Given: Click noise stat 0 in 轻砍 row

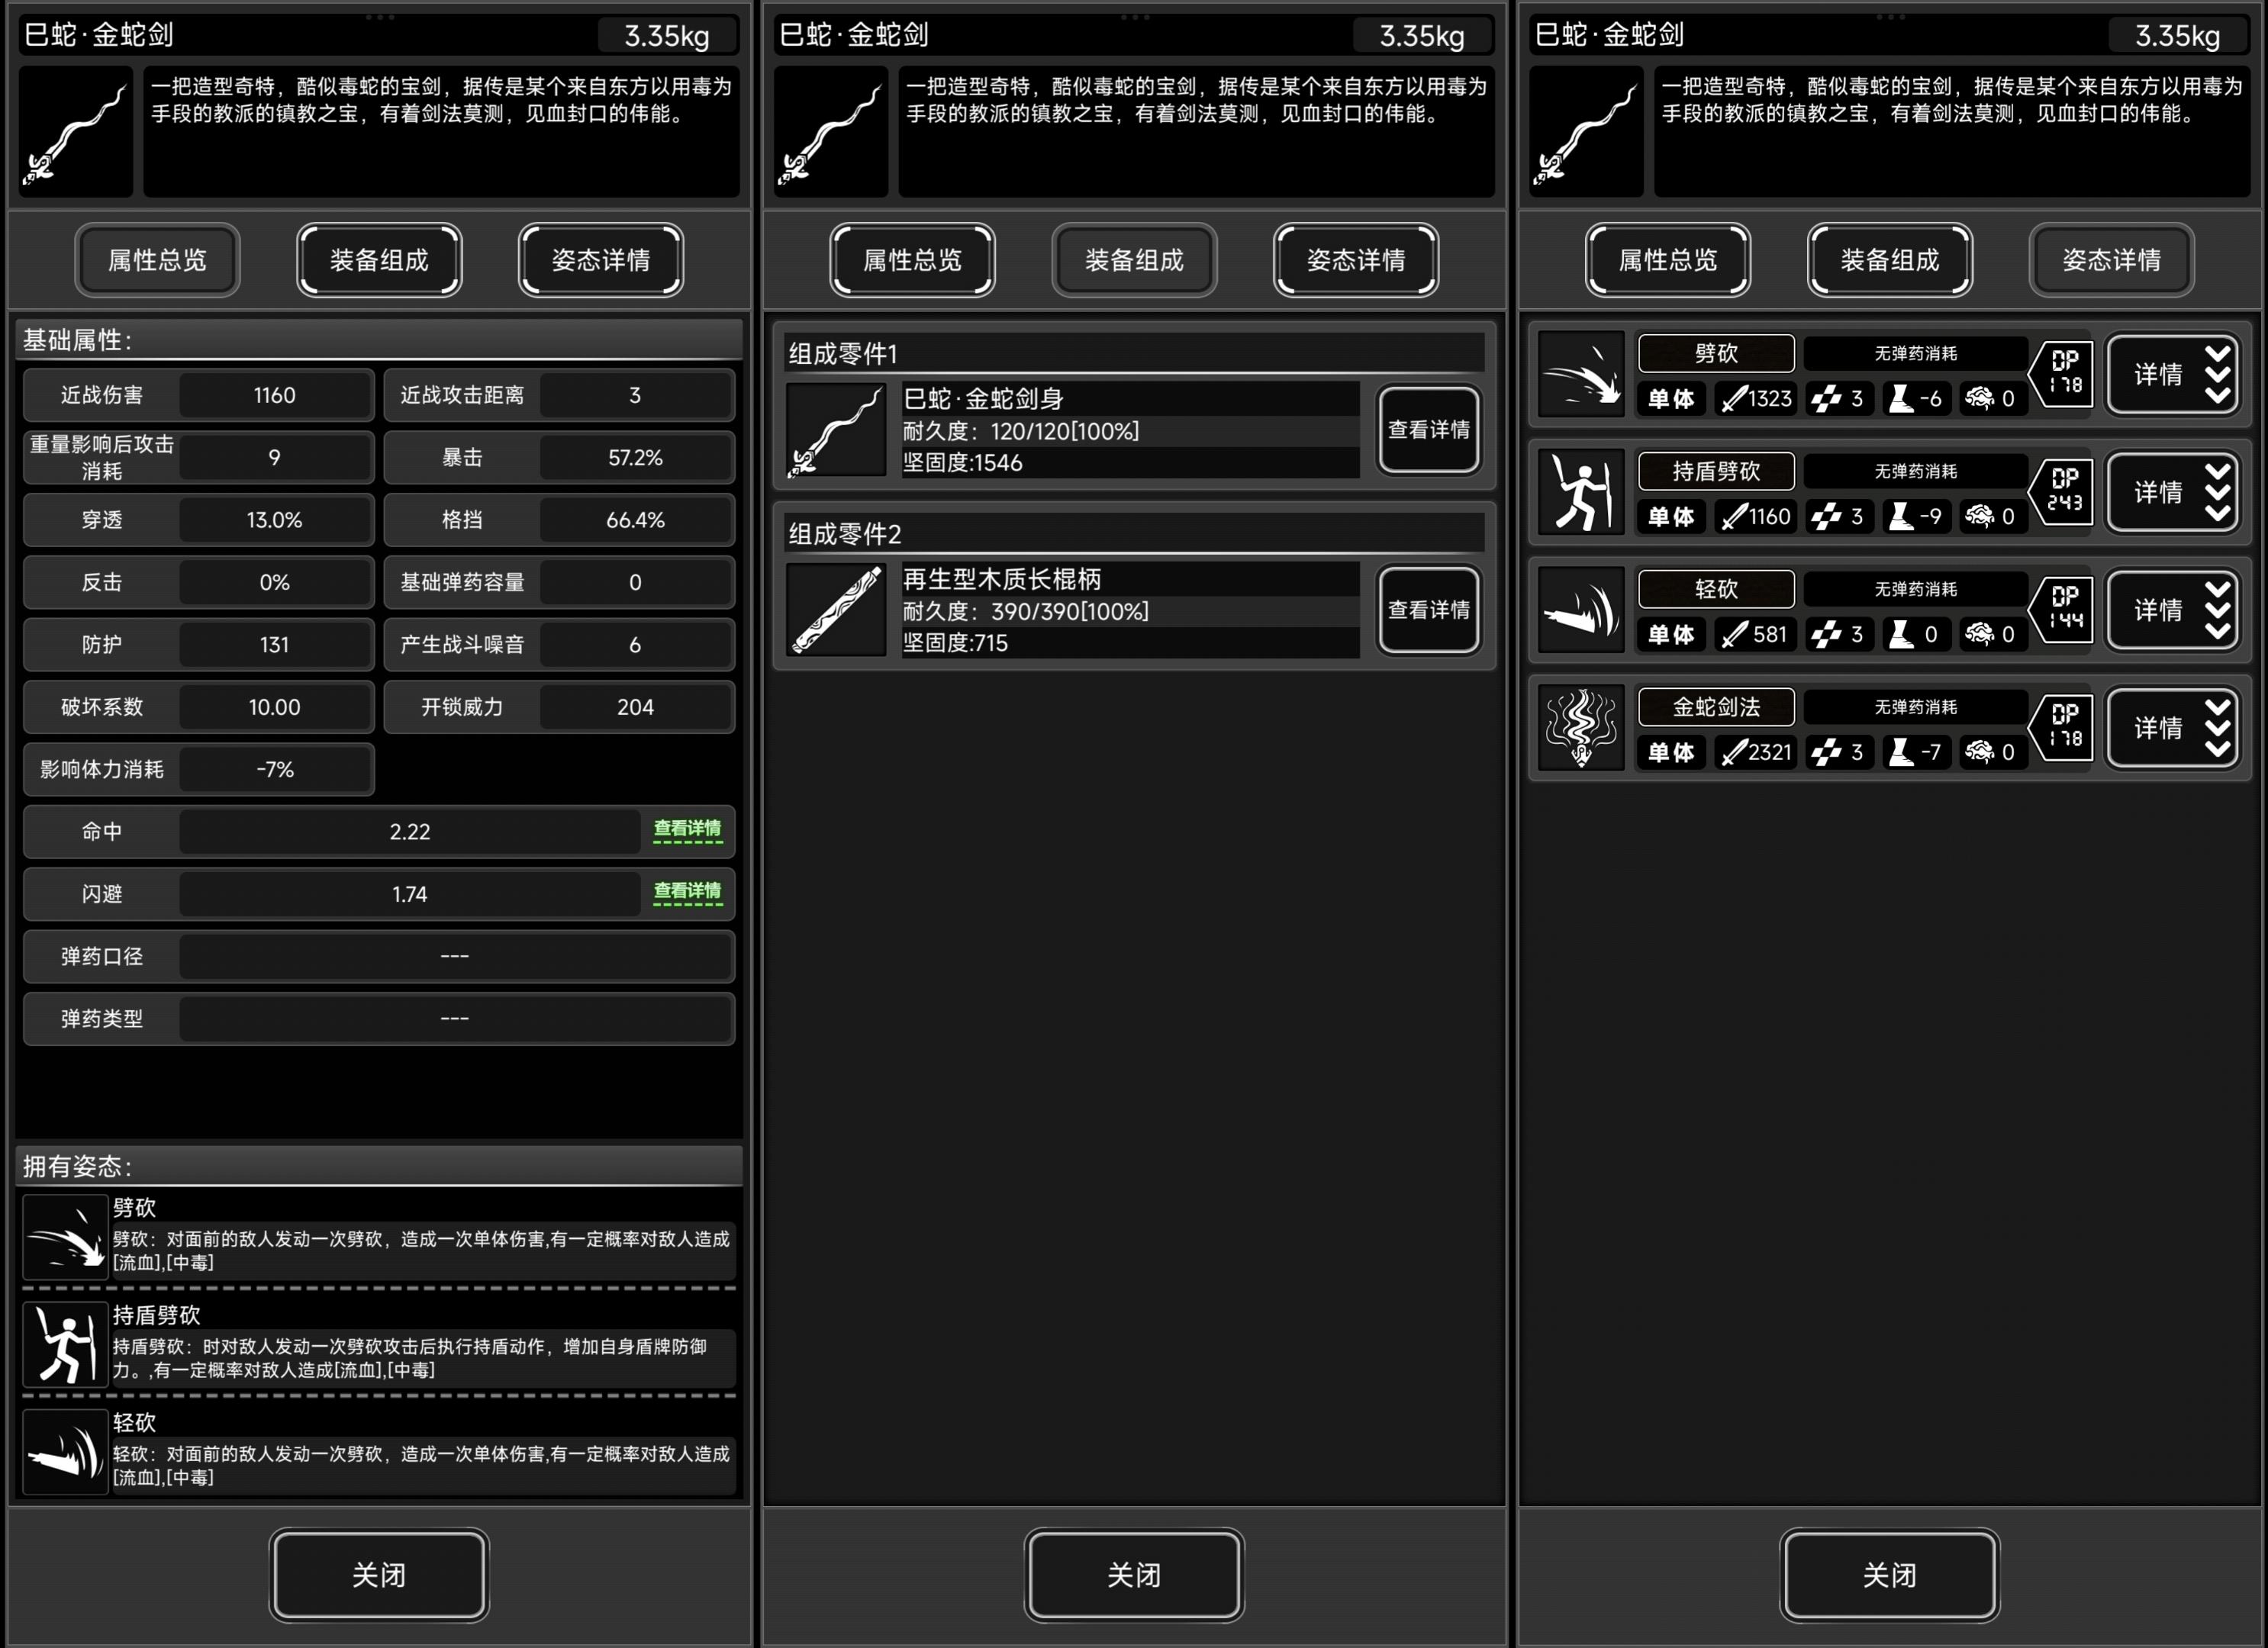Looking at the screenshot, I should point(1993,634).
